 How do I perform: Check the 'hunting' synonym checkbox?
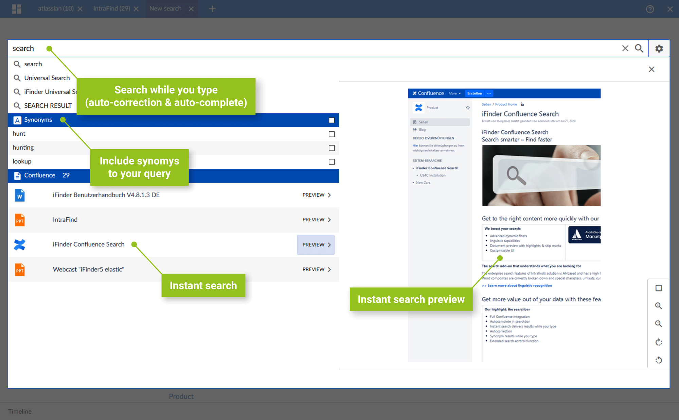click(332, 148)
